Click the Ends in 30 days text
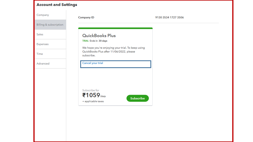The width and height of the screenshot is (253, 142). click(x=99, y=41)
